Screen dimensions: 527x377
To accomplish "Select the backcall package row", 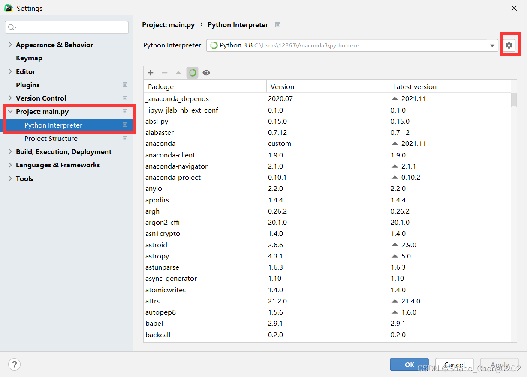I will [x=327, y=335].
